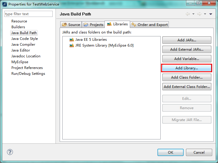This screenshot has width=218, height=163.
Task: Close the Properties for TestWebService dialog
Action: tap(209, 3)
